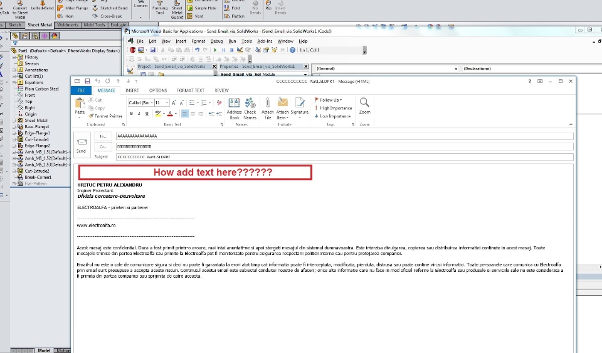
Task: Click Grow Font icon
Action: [x=174, y=102]
